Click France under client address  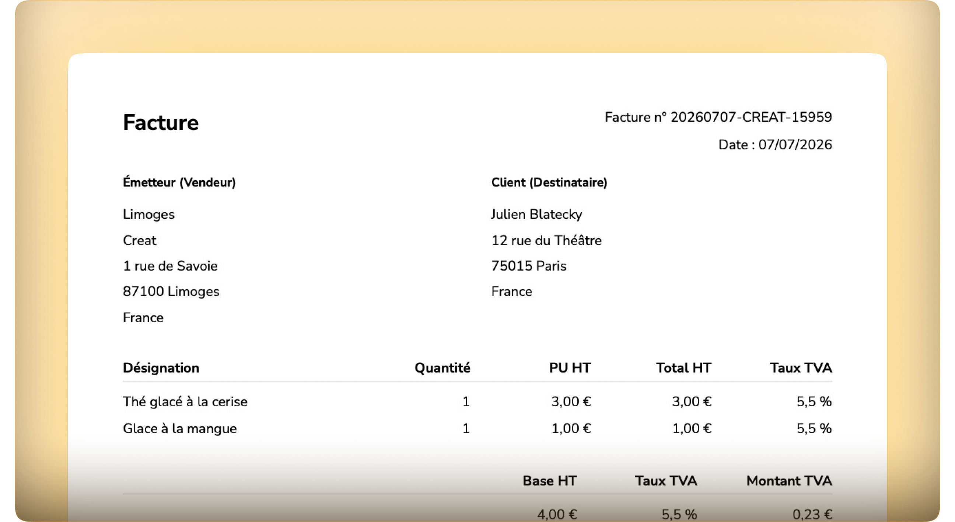coord(512,292)
